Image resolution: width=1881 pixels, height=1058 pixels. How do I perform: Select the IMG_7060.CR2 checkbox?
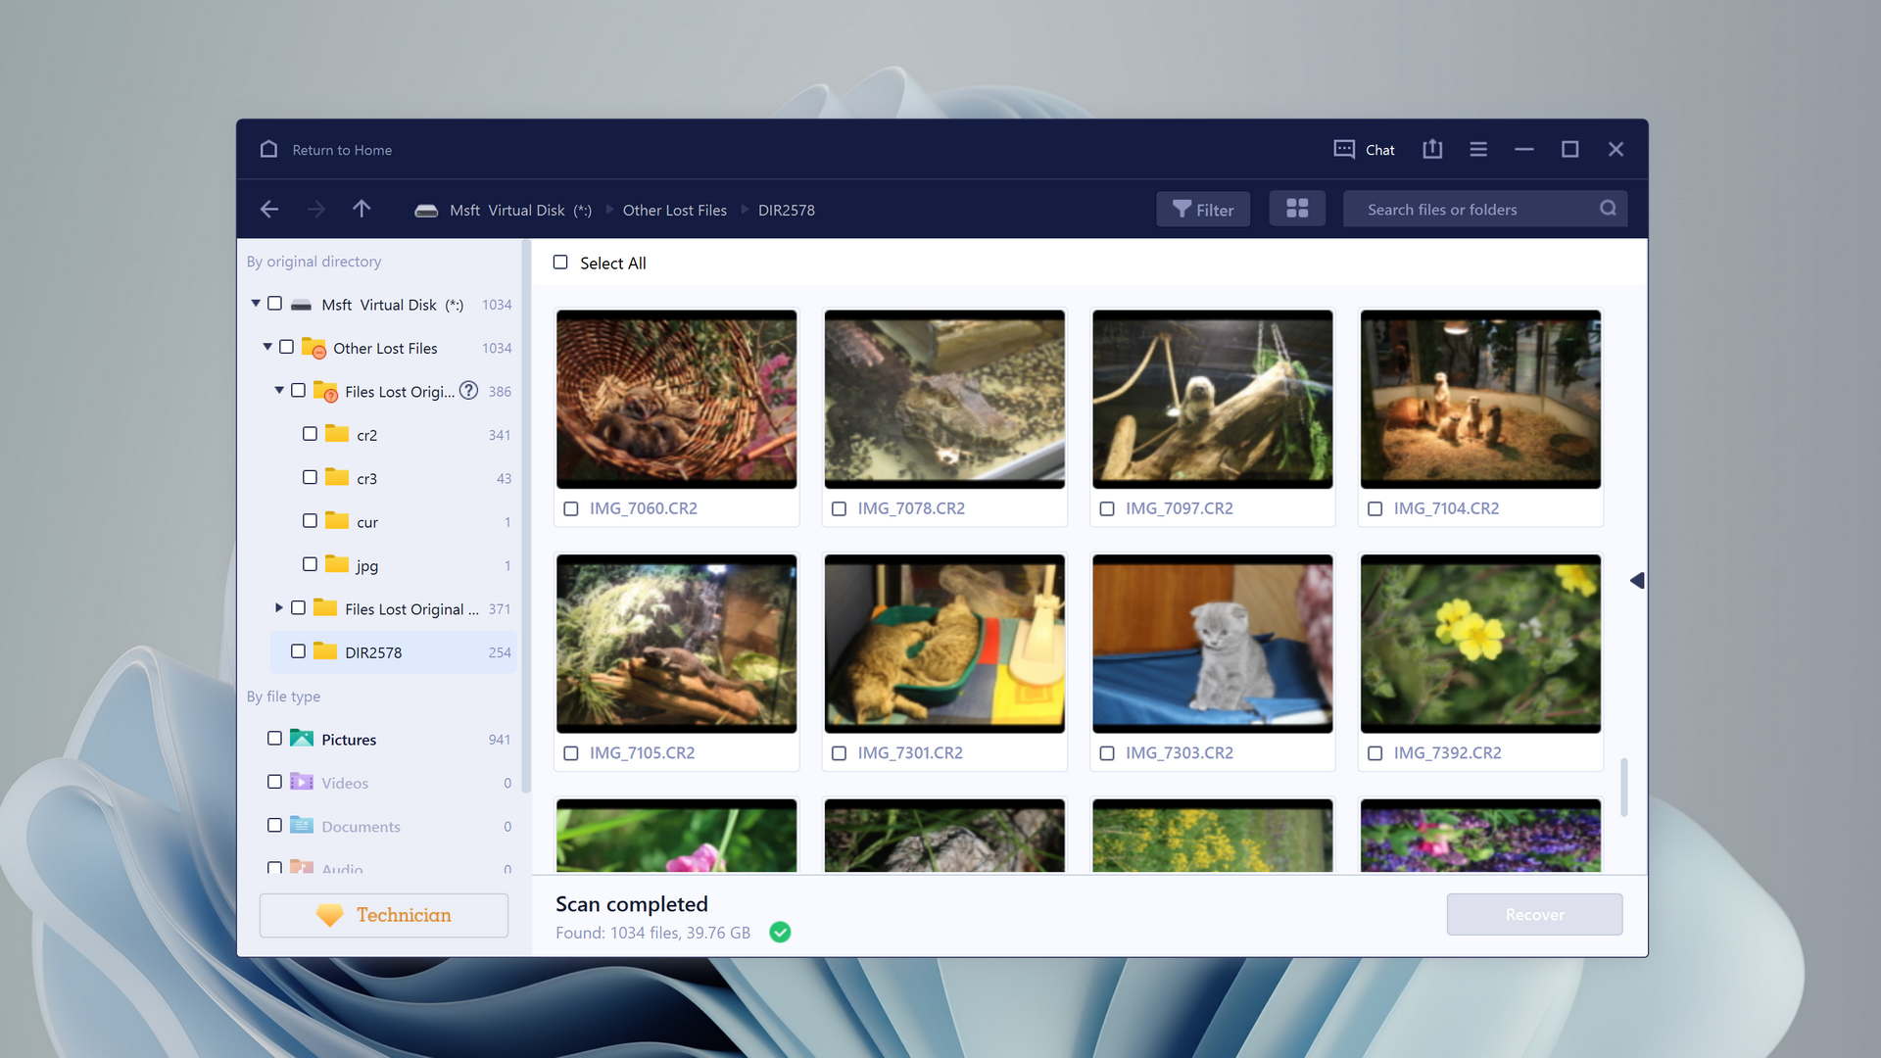point(571,508)
